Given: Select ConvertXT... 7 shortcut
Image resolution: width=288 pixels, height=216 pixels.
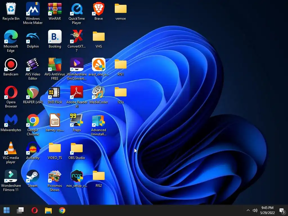Looking at the screenshot, I should coord(76,41).
